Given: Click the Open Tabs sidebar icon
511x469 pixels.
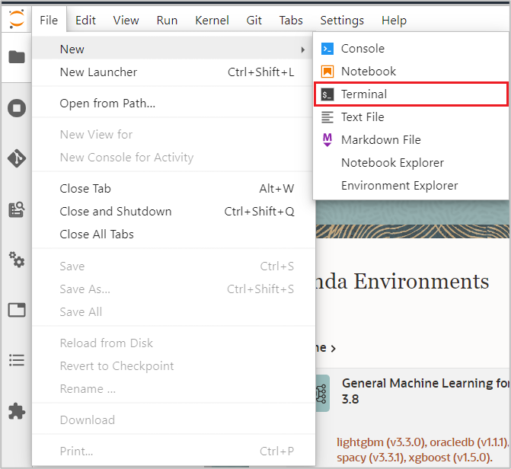Looking at the screenshot, I should click(x=16, y=310).
